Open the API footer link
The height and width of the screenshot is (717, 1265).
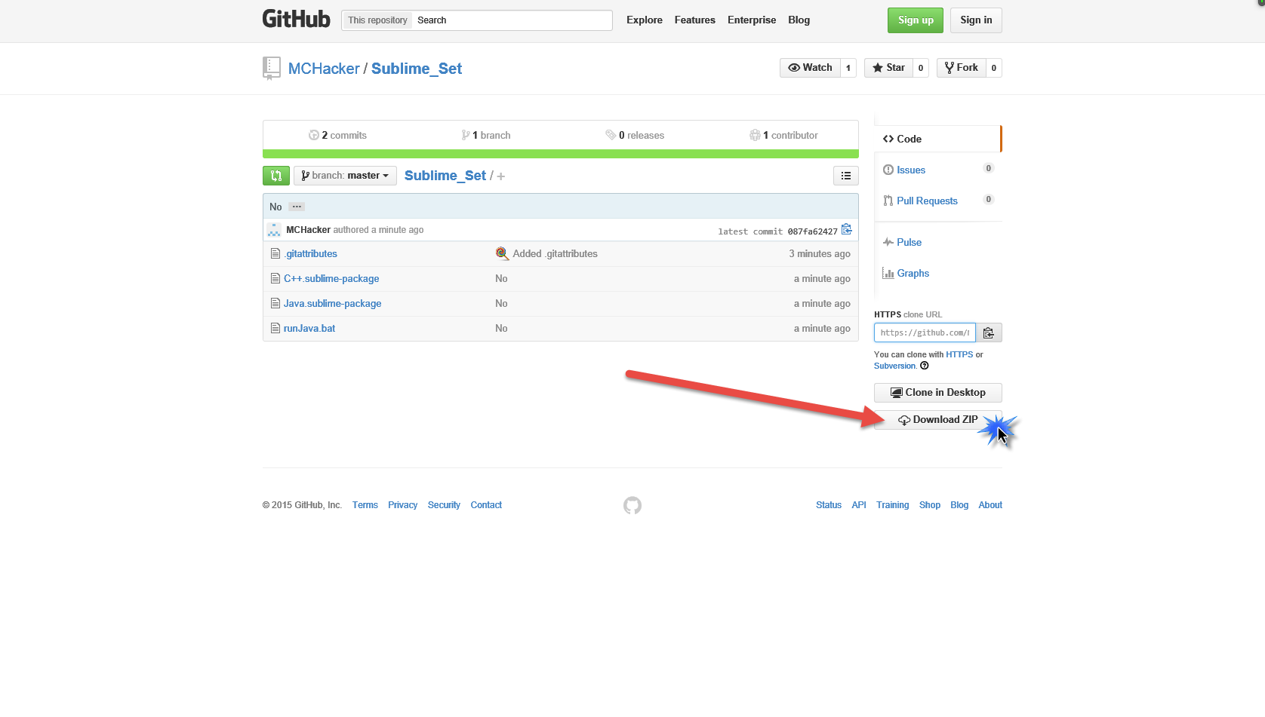click(859, 505)
